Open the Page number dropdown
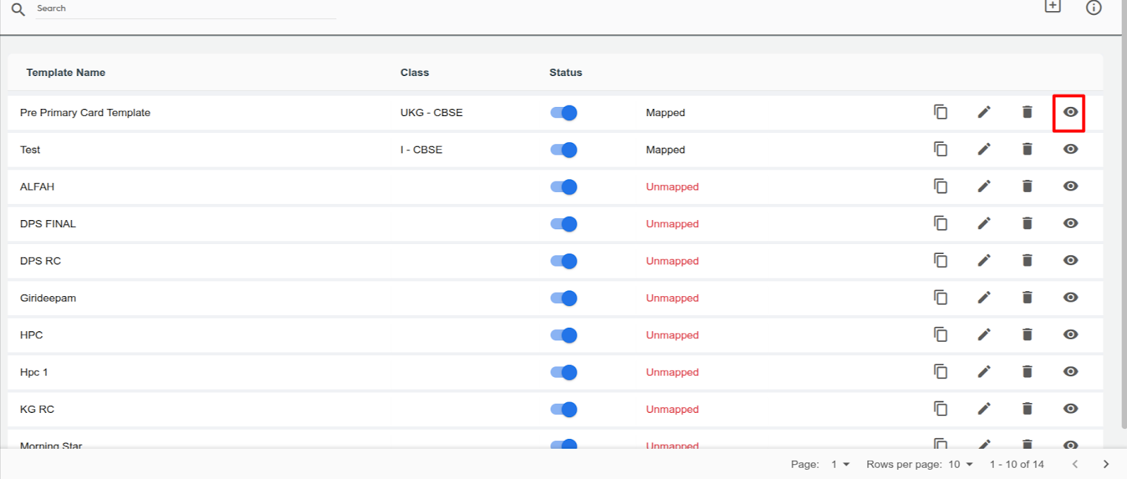 point(840,464)
